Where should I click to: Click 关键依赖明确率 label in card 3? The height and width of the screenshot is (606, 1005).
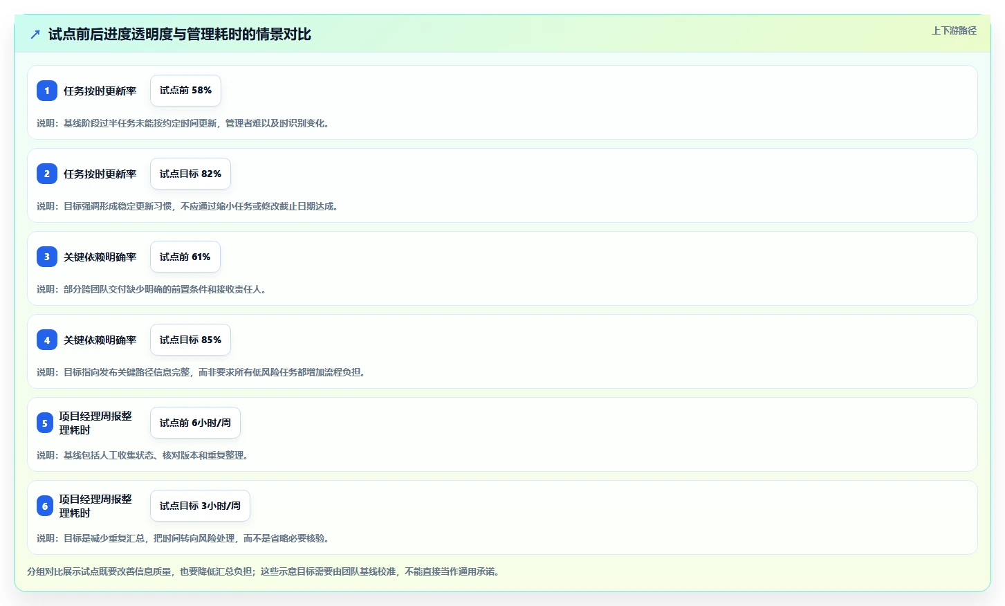coord(100,257)
